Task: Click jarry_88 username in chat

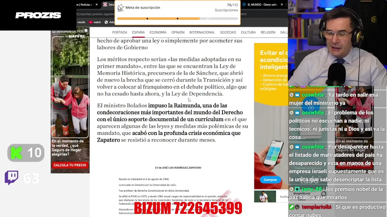Action: [x=312, y=189]
